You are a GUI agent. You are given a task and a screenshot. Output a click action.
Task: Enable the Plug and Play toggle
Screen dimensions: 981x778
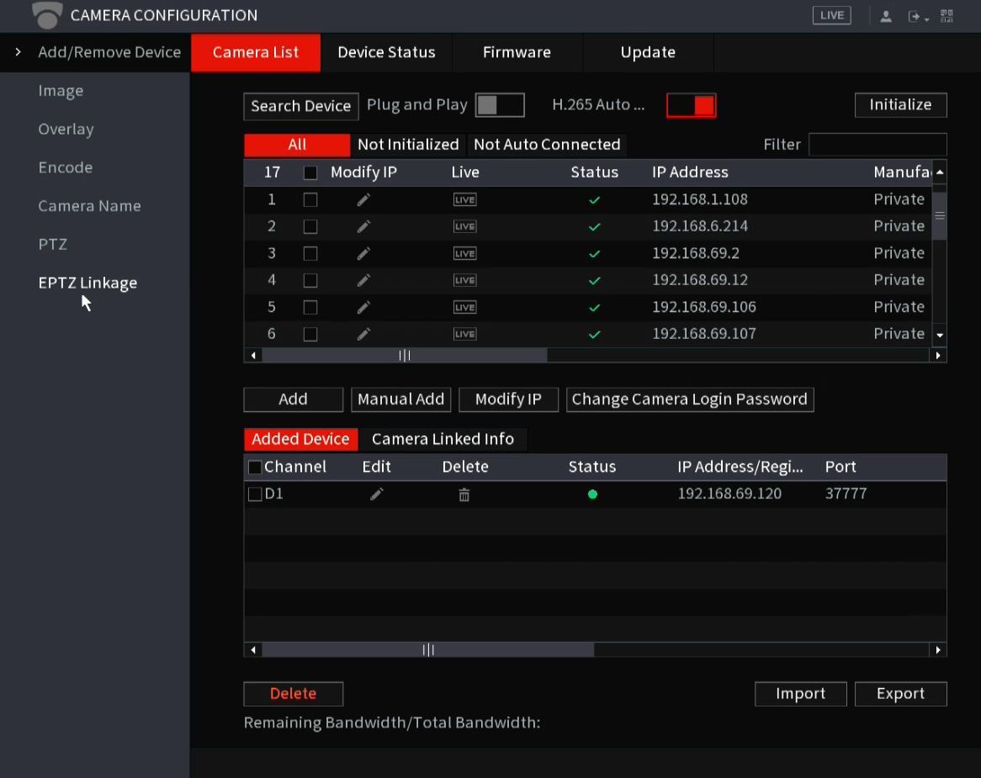tap(501, 104)
